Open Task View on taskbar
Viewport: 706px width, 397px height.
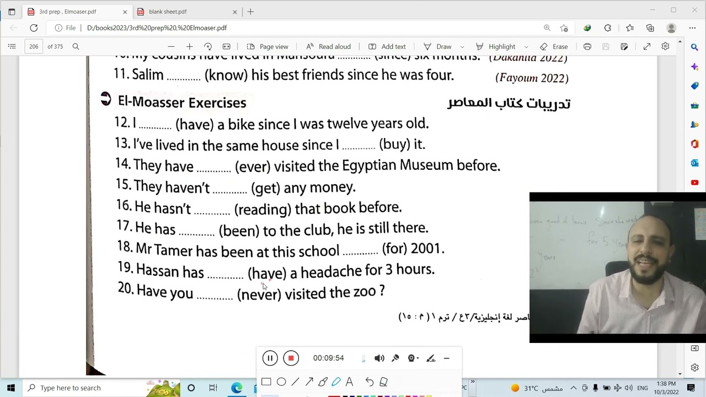[x=213, y=388]
